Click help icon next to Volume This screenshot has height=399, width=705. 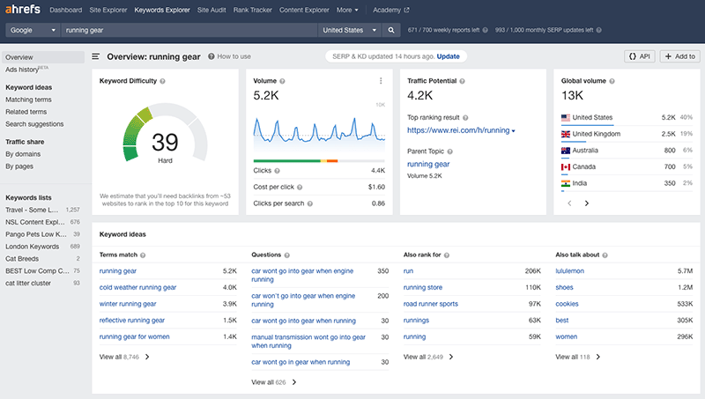(282, 81)
